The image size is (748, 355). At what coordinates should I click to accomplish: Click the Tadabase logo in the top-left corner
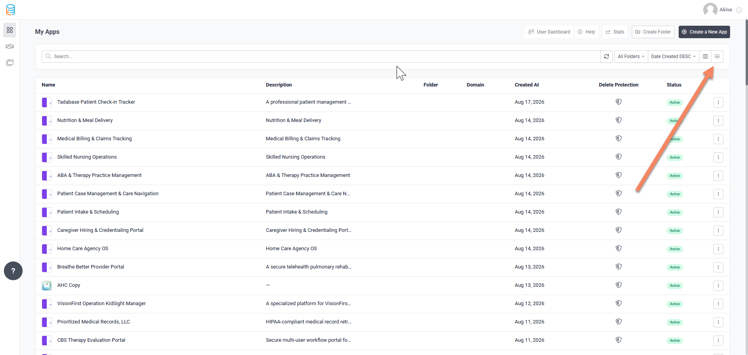11,10
